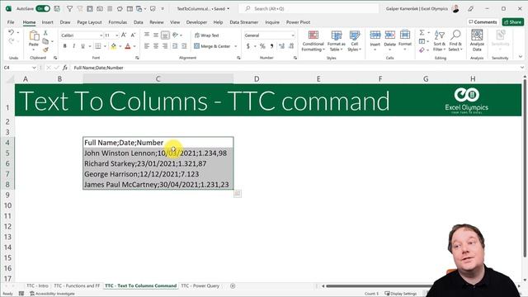Click the add new sheet plus button
The width and height of the screenshot is (528, 297).
pos(233,286)
